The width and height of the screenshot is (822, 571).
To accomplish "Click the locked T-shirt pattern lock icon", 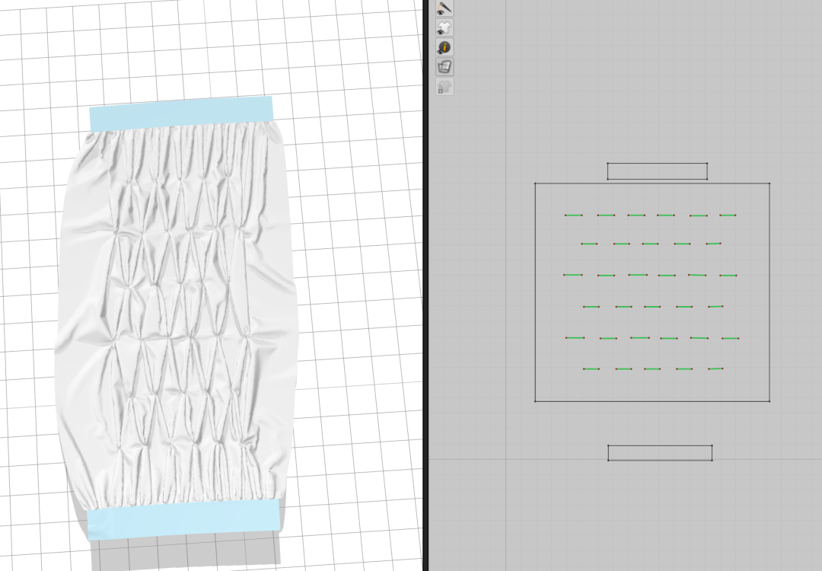I will pyautogui.click(x=444, y=87).
